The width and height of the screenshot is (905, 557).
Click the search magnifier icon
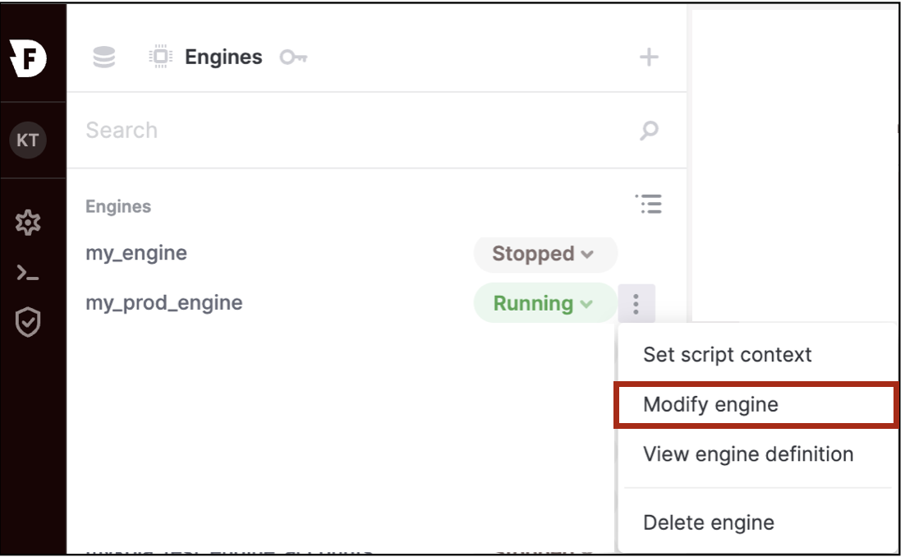pos(650,130)
